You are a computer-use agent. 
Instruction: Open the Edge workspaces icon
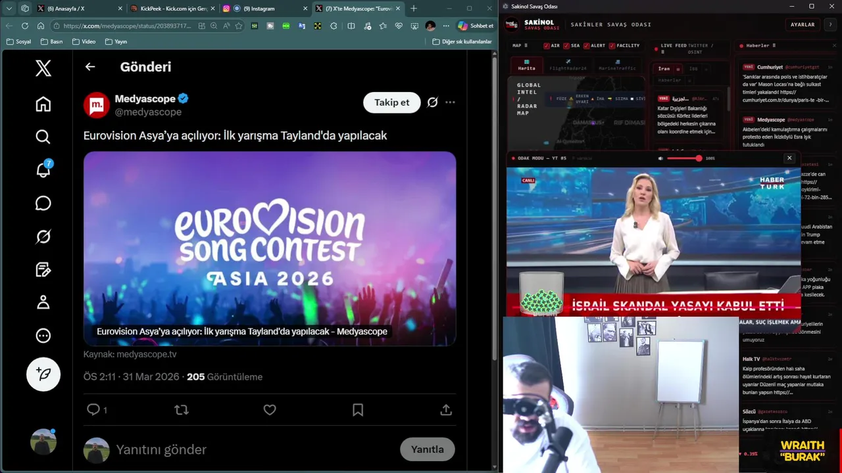click(25, 9)
